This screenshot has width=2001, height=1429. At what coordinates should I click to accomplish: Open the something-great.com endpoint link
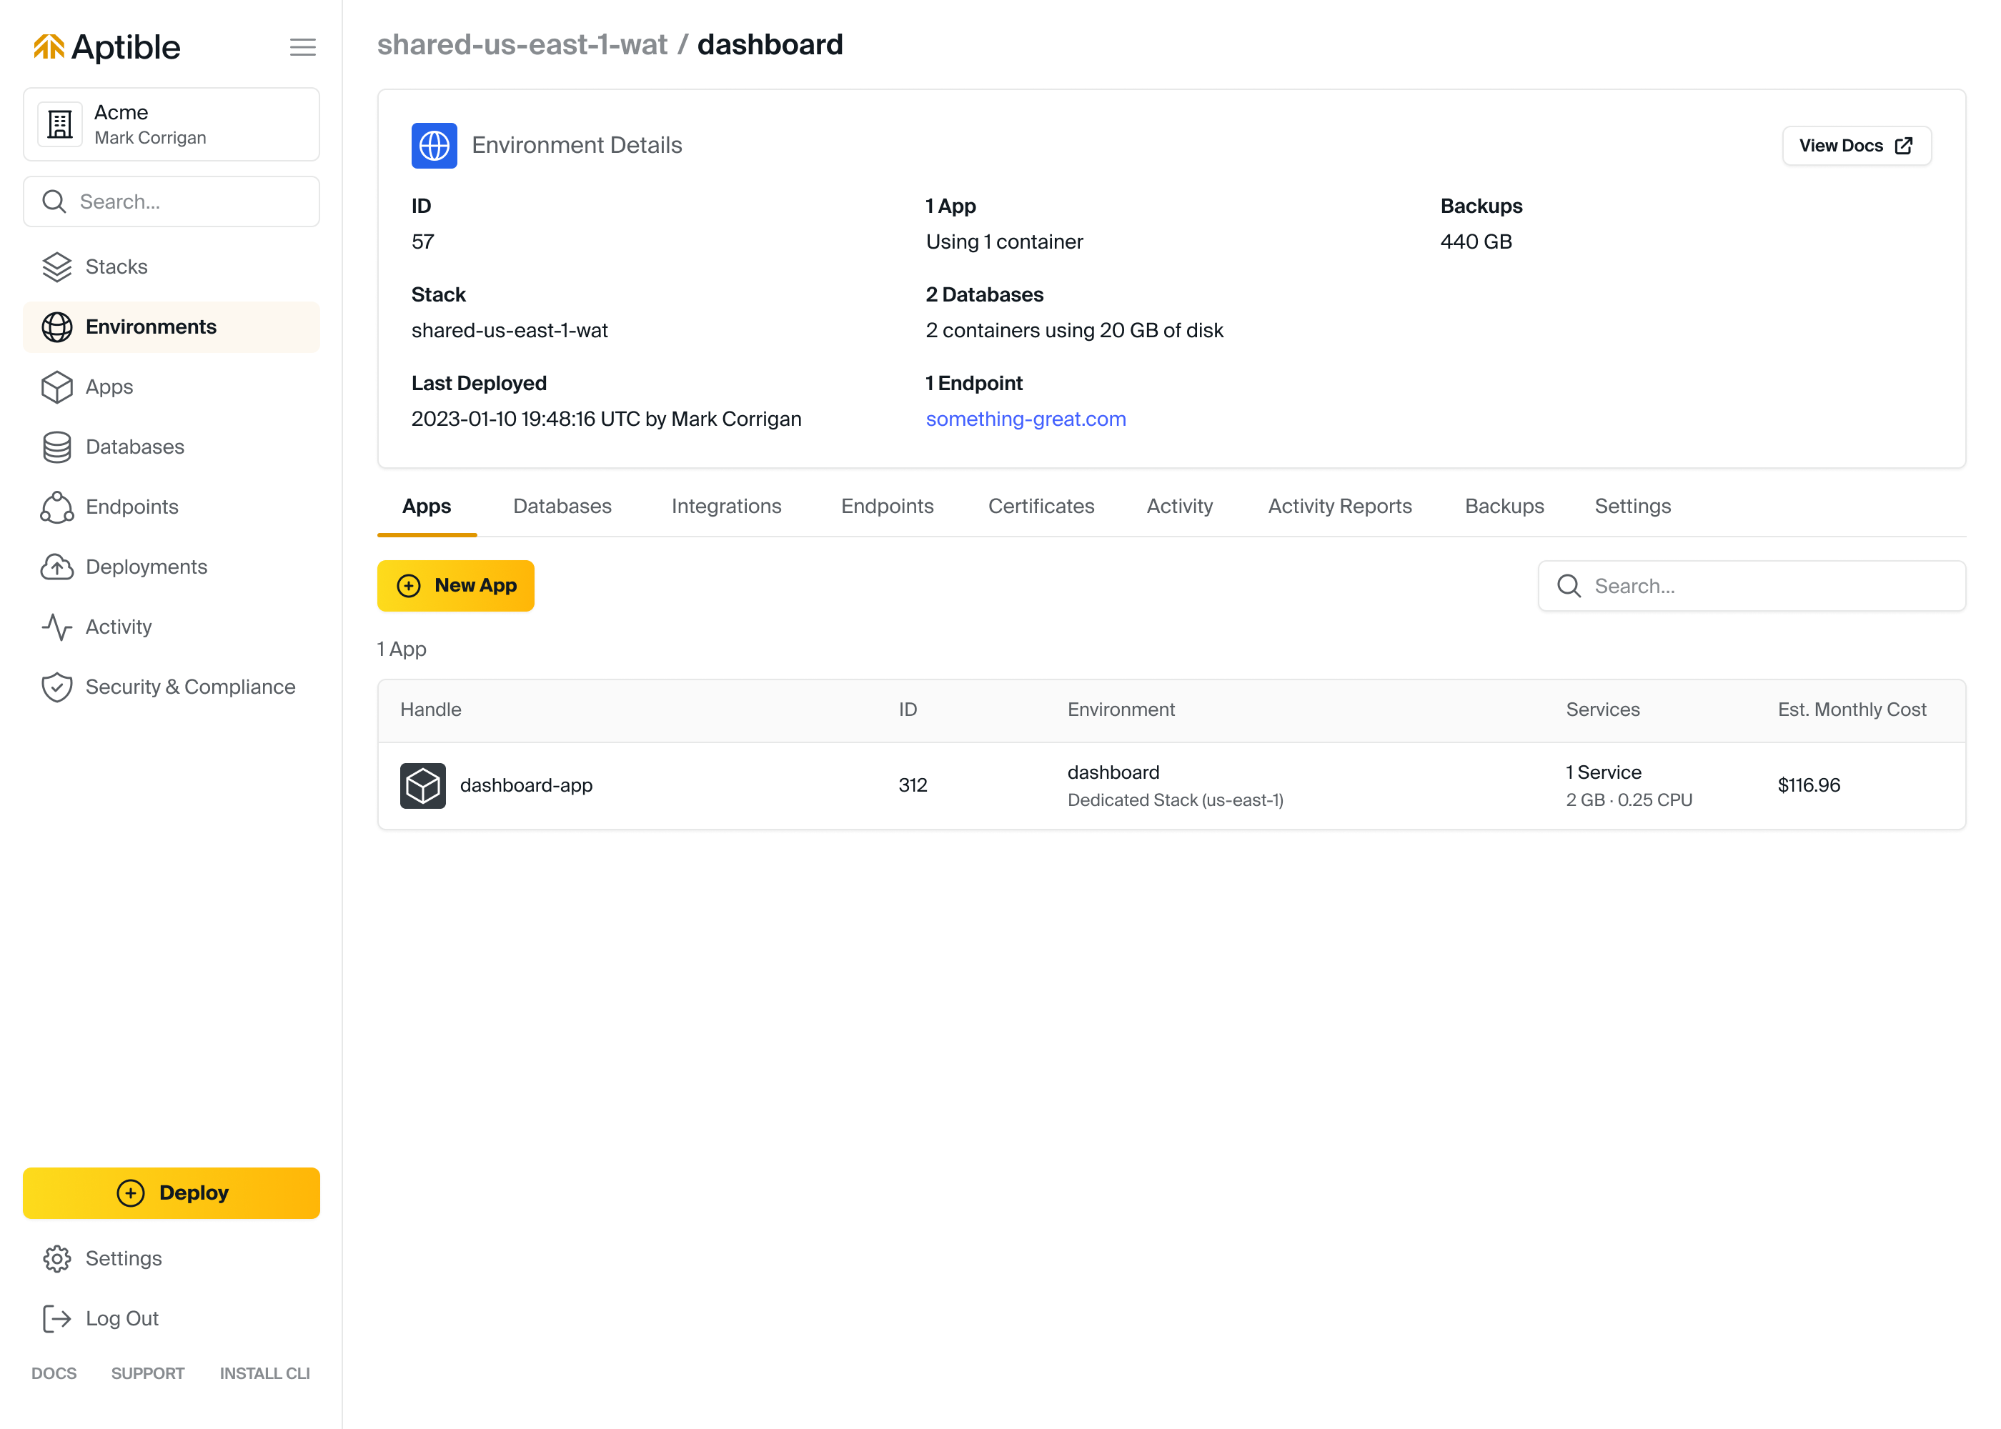coord(1025,419)
